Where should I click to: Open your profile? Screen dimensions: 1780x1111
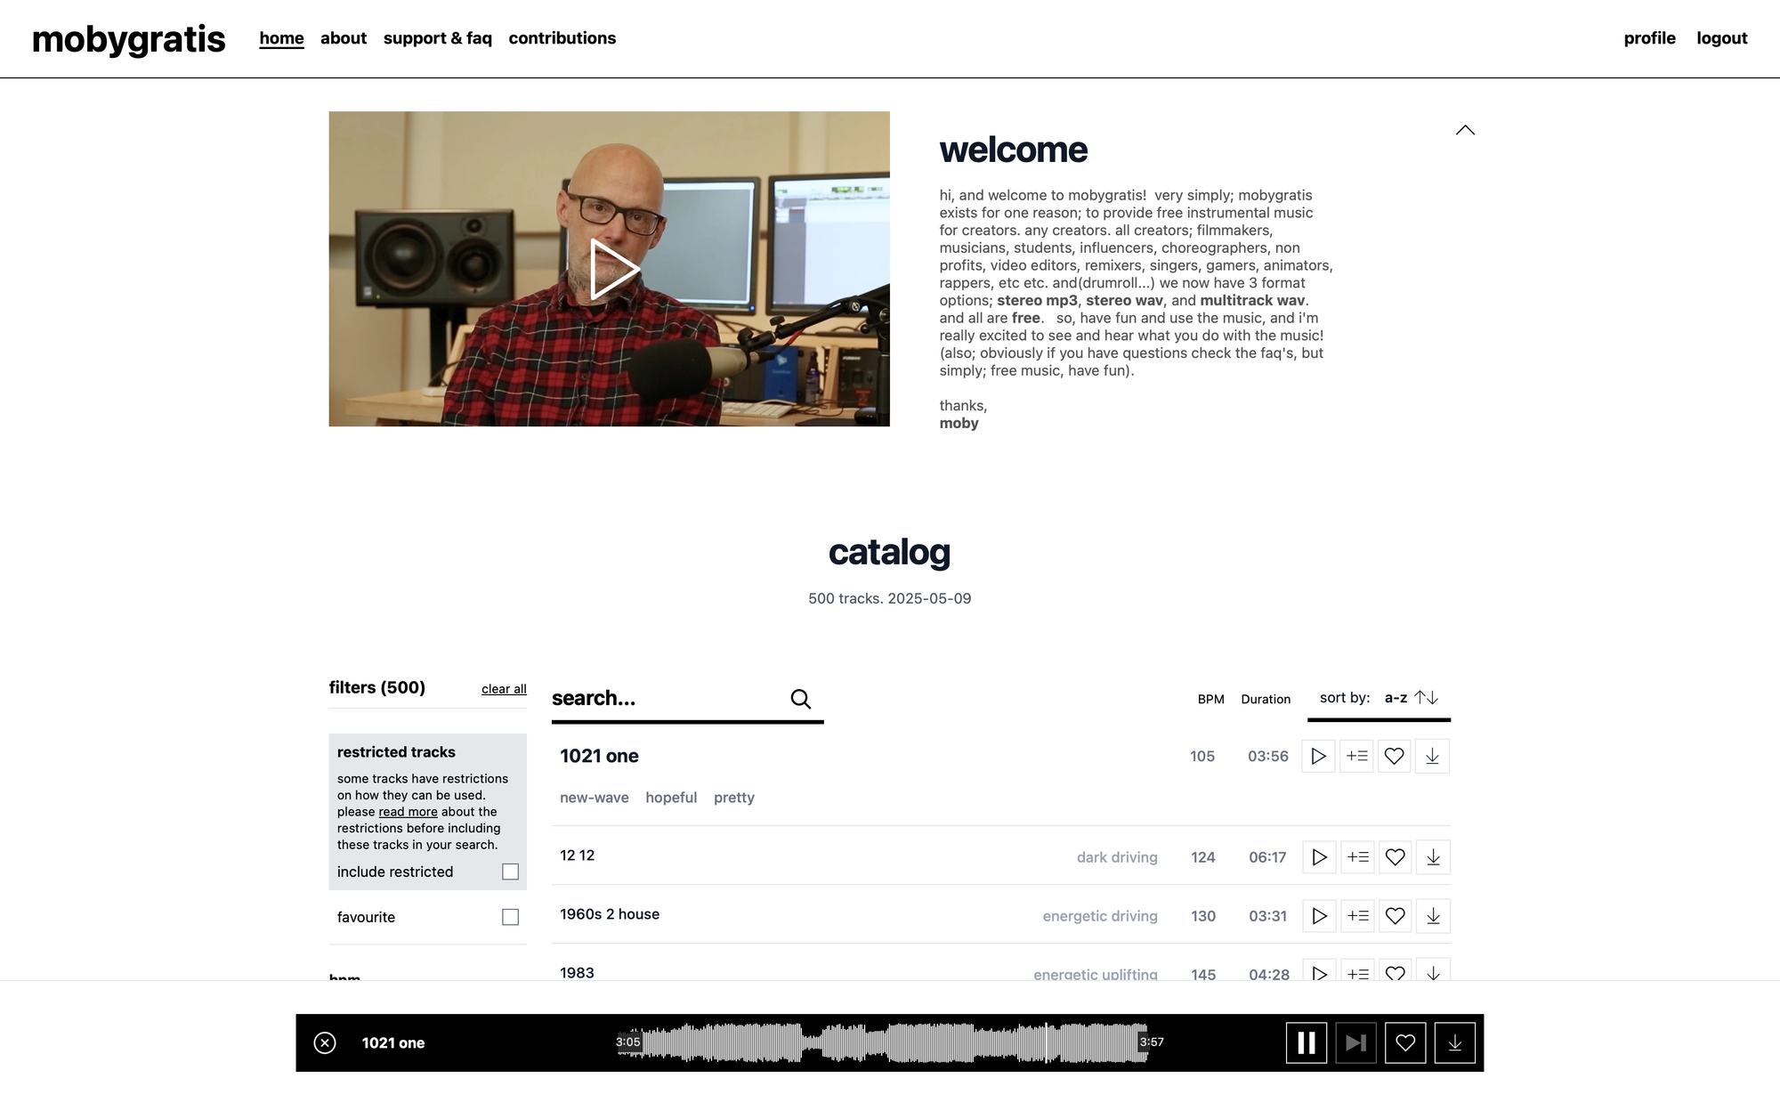tap(1649, 38)
